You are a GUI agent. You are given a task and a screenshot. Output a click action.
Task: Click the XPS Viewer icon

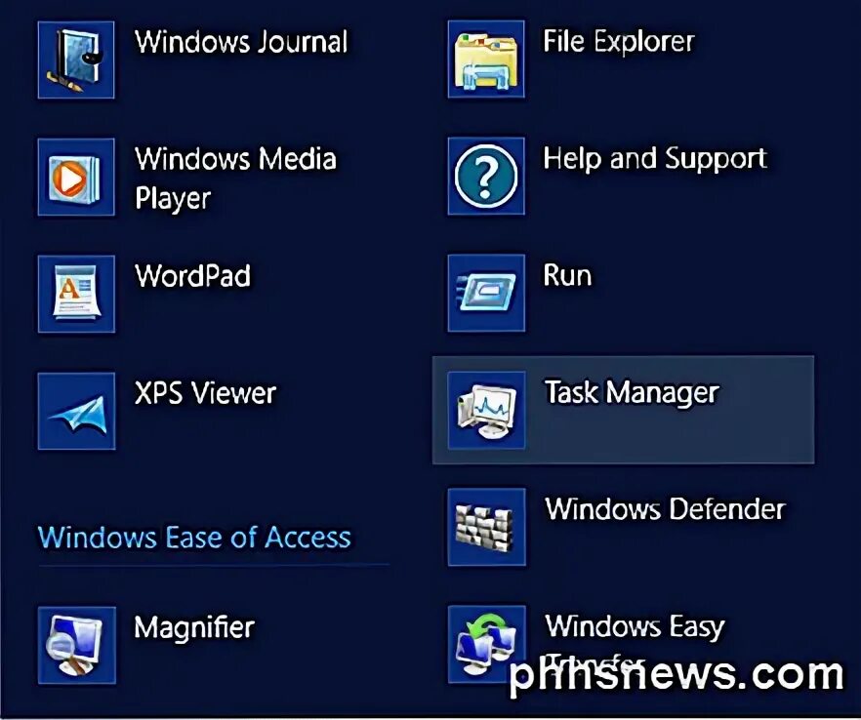pyautogui.click(x=76, y=411)
